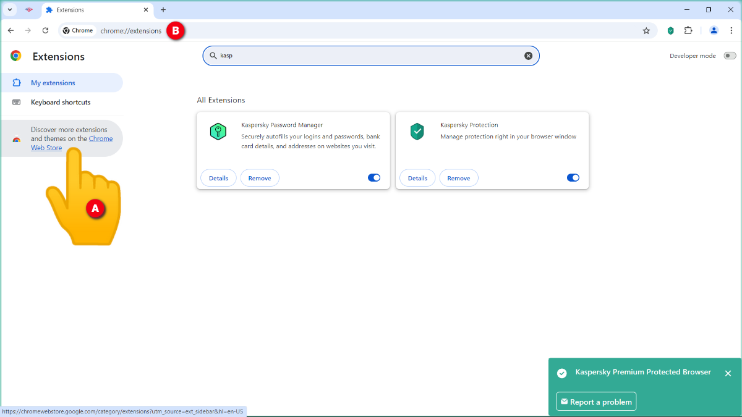Clear the search text with X icon

[529, 56]
